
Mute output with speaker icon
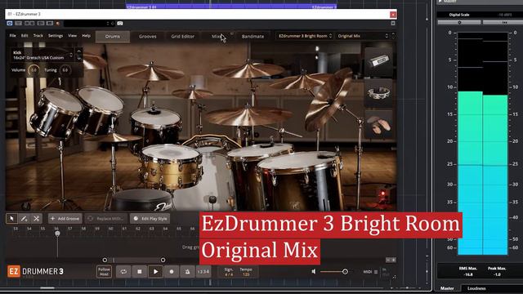point(314,272)
